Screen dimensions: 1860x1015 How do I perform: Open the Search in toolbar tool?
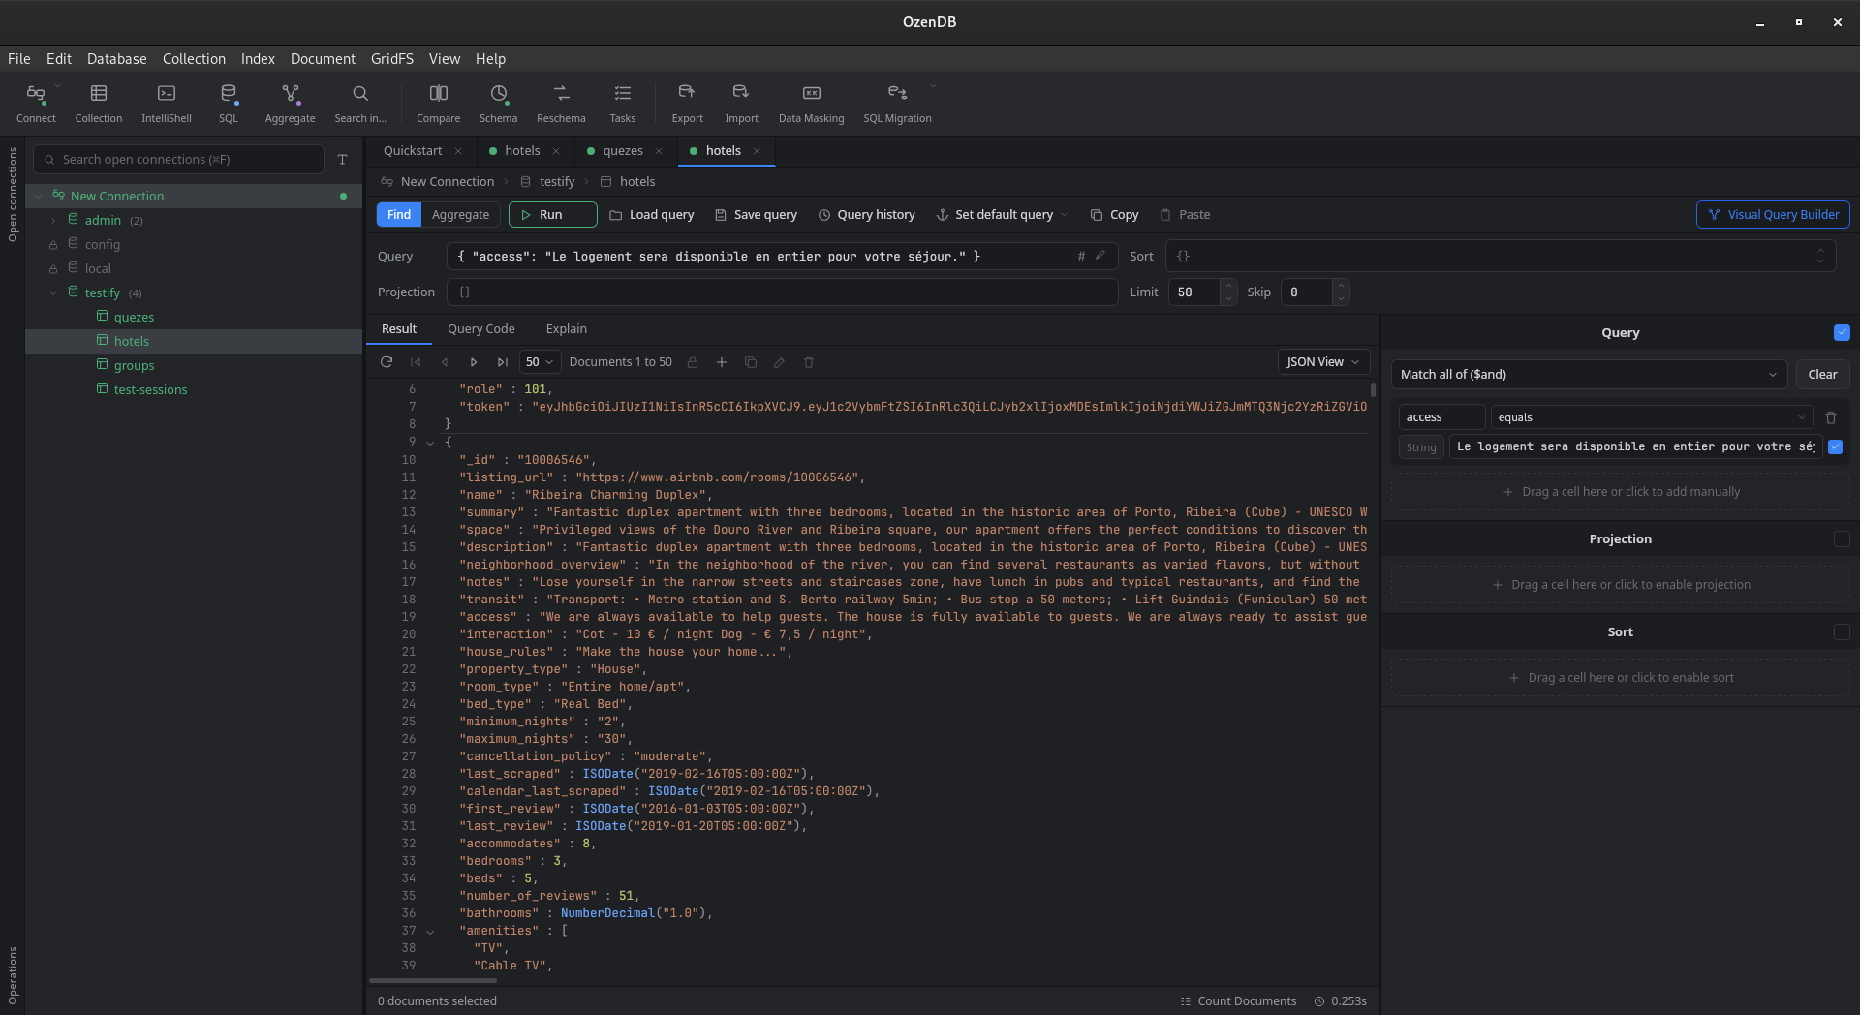click(360, 103)
